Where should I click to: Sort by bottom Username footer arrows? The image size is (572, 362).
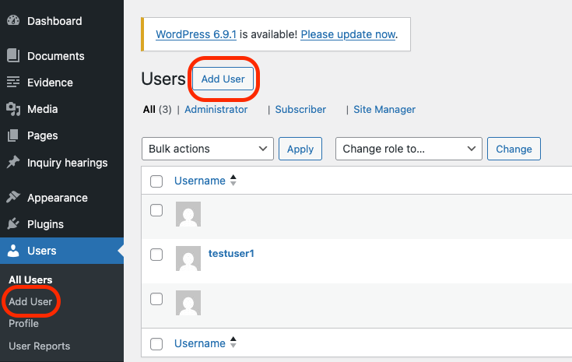[233, 343]
